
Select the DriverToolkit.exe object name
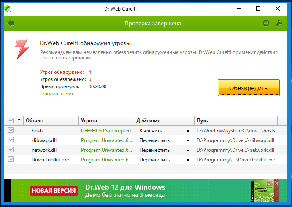point(50,160)
